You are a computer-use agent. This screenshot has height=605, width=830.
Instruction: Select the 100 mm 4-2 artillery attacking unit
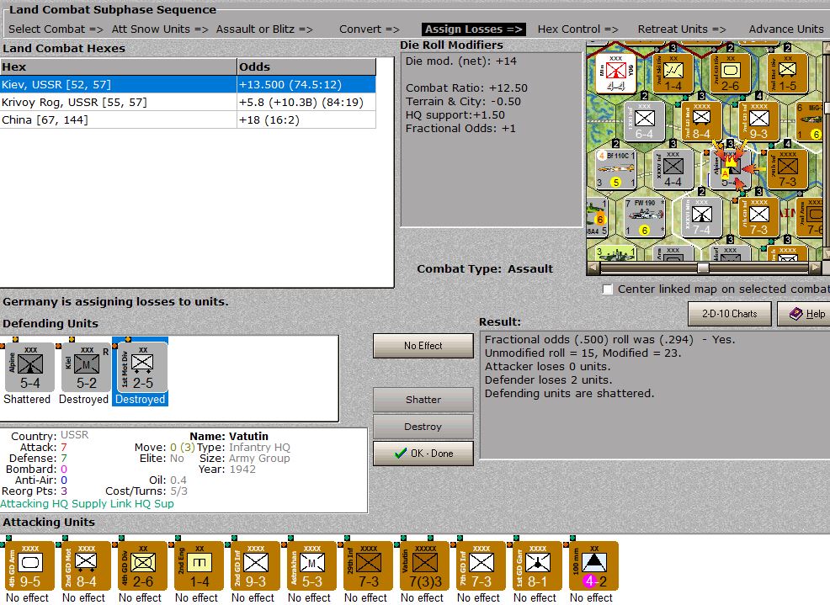(594, 565)
